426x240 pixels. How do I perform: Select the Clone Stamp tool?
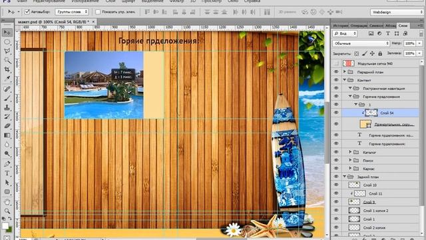point(7,107)
